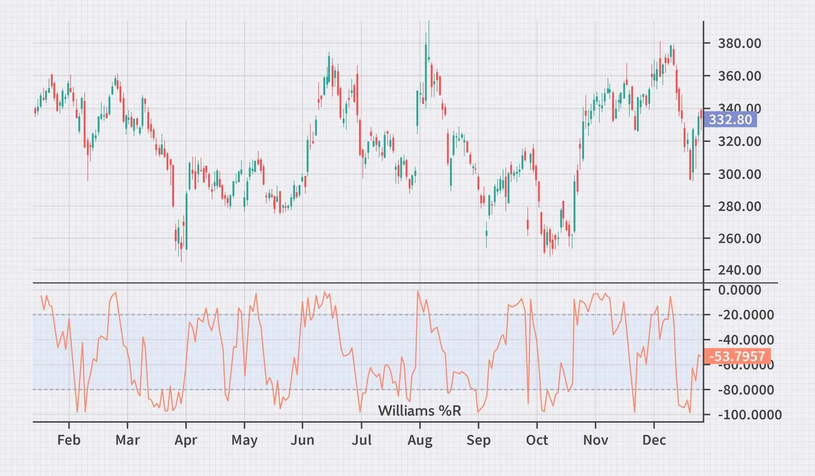
Task: Click the Jul month marker
Action: point(361,440)
